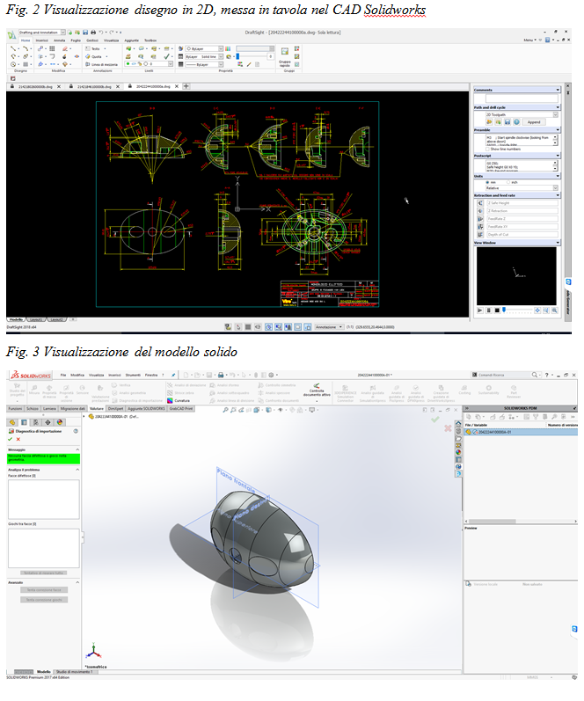Toggle the Show line numbers checkbox
The image size is (584, 701).
pos(488,149)
